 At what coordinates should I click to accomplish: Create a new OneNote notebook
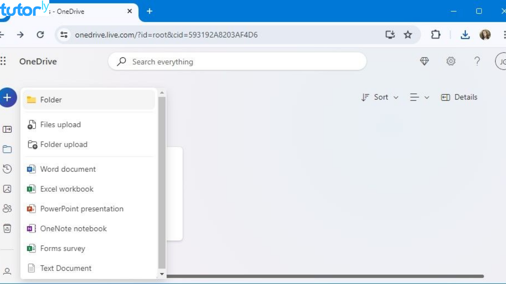click(x=89, y=229)
